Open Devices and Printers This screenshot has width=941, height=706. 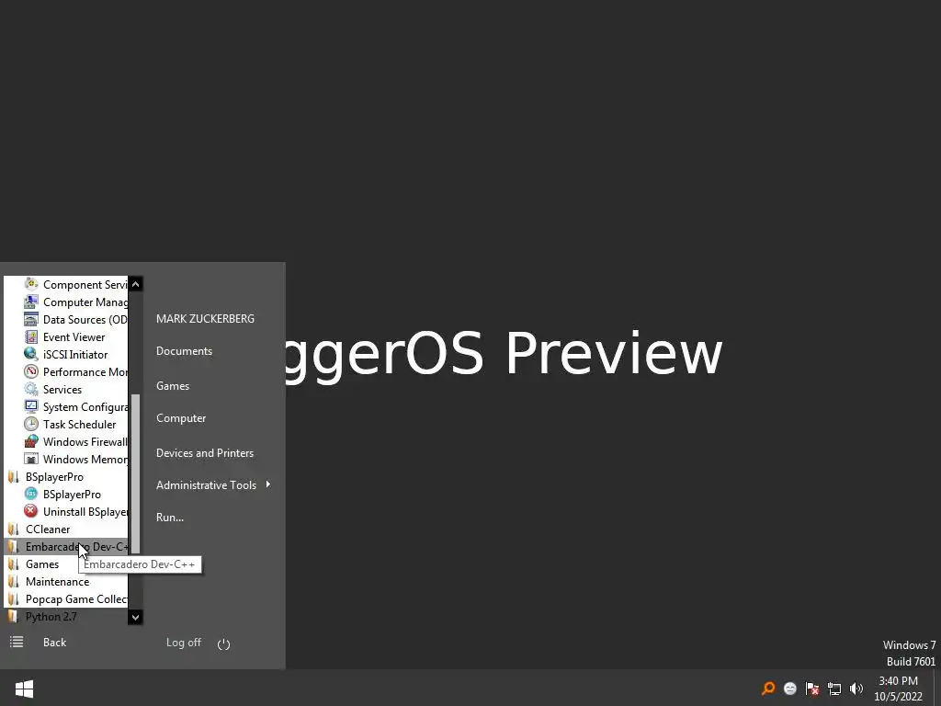(205, 452)
